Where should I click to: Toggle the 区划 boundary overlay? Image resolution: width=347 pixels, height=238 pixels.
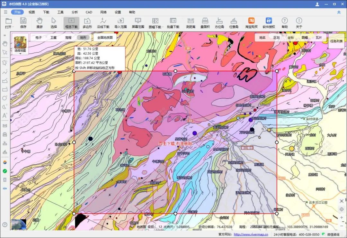277,37
